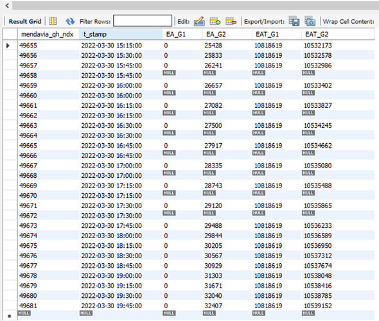Select the Result Grid tab label
Screen dimensions: 379x321
25,21
